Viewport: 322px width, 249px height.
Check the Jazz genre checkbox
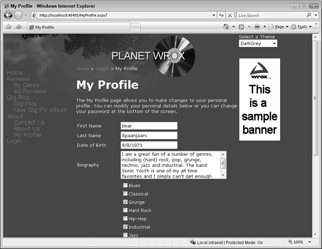point(125,235)
